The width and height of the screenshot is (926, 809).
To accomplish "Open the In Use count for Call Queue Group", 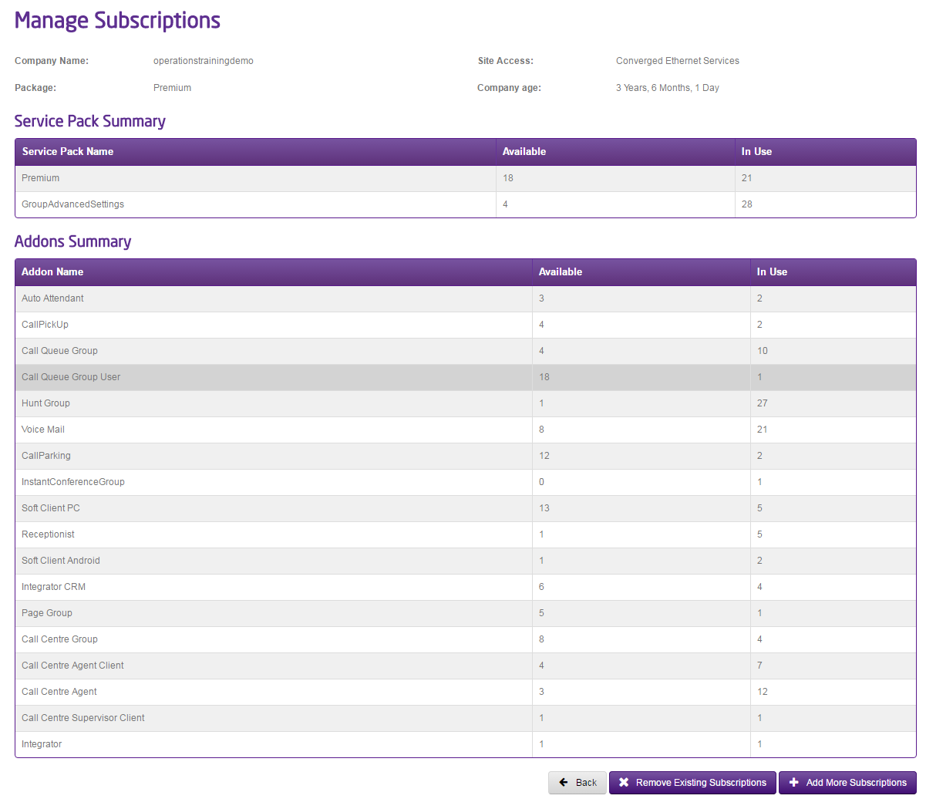I will (x=763, y=351).
